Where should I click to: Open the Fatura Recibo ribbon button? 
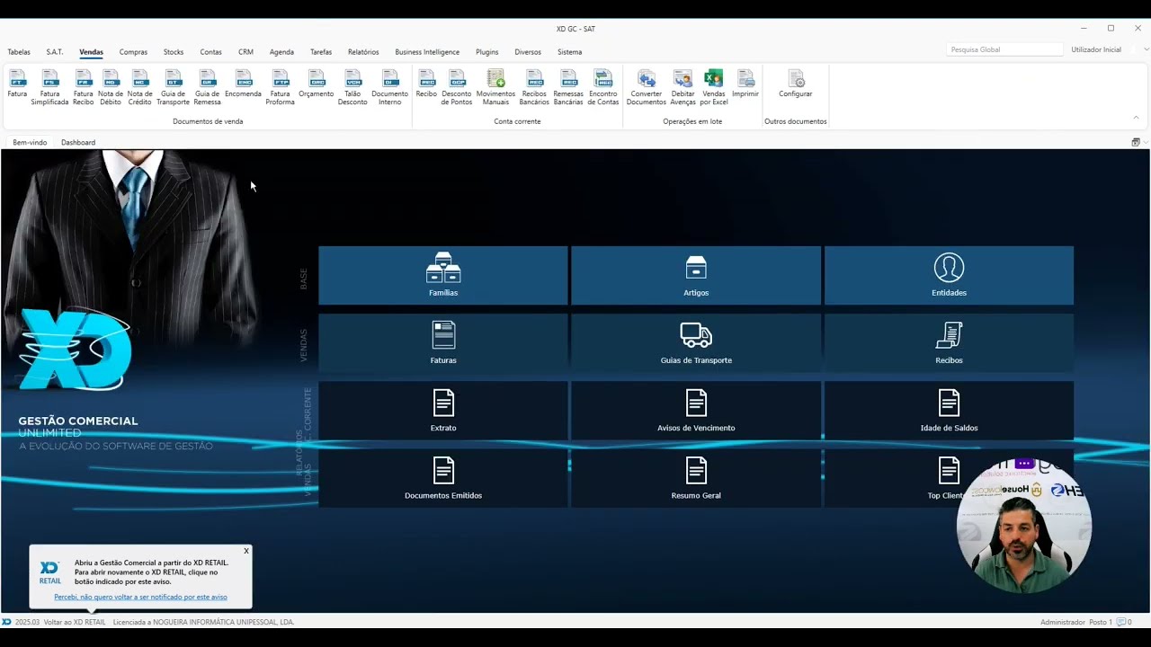pos(83,87)
